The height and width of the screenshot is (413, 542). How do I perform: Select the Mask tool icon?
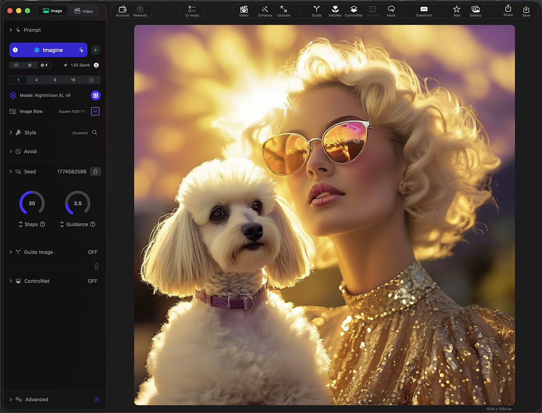click(391, 11)
